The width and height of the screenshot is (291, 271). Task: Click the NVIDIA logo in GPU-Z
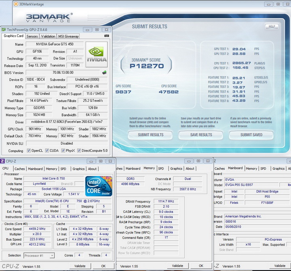pyautogui.click(x=97, y=55)
